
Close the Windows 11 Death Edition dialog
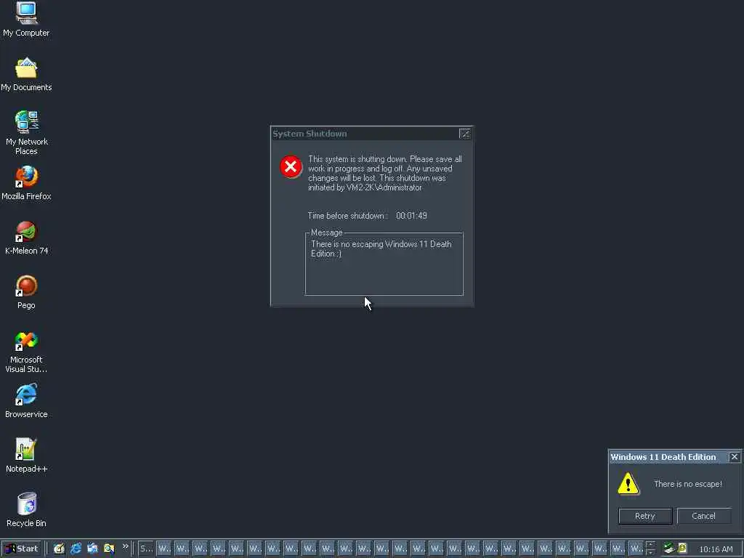[734, 457]
